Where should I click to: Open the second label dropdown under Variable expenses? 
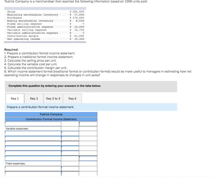[x=33, y=139]
